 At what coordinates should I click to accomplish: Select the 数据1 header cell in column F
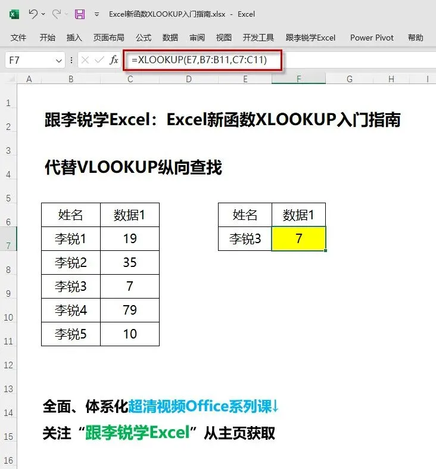click(x=299, y=215)
